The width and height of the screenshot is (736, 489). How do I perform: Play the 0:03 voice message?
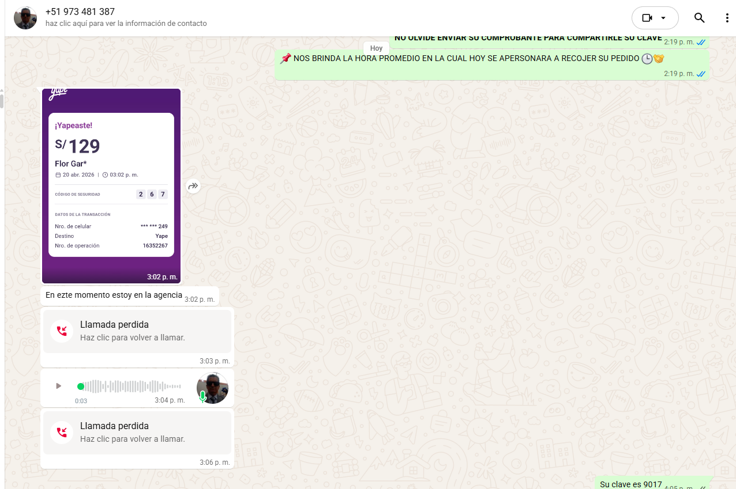point(58,386)
